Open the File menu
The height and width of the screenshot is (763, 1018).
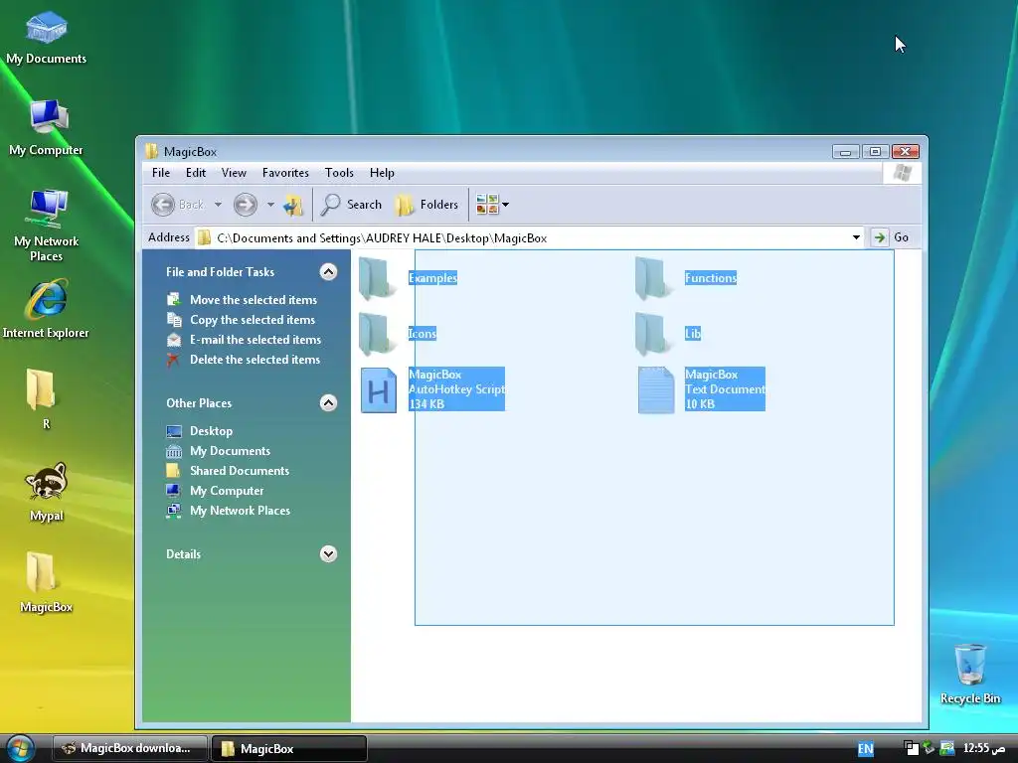point(161,173)
